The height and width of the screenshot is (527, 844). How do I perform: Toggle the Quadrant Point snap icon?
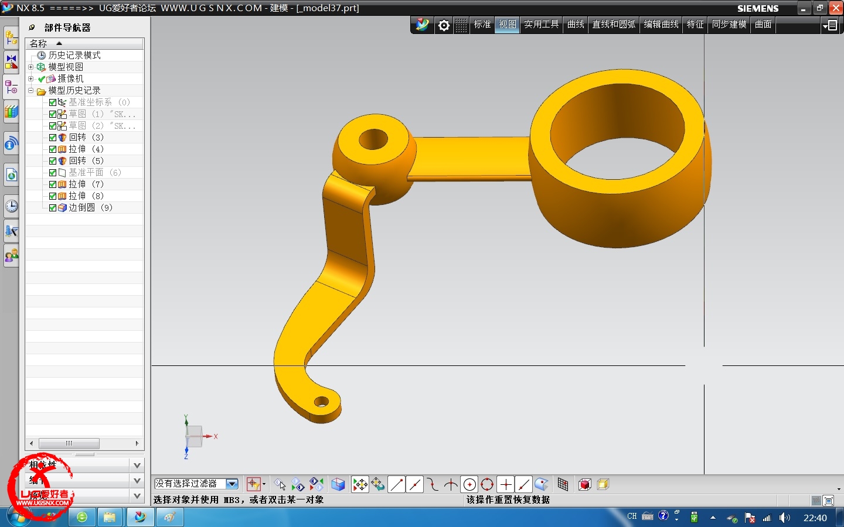[487, 484]
